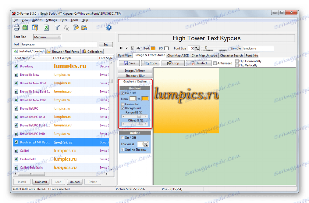
Task: Click the font list scroll down arrow
Action: click(x=111, y=169)
